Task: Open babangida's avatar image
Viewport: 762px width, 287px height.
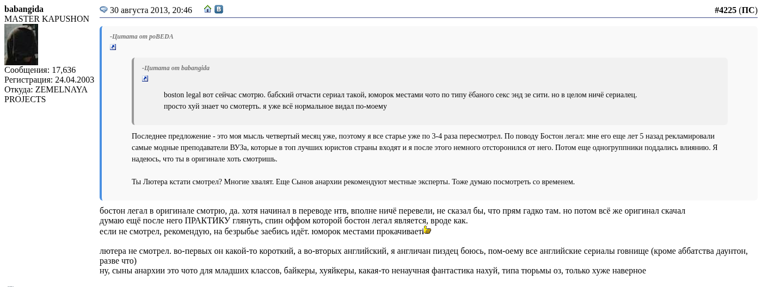Action: pos(21,45)
